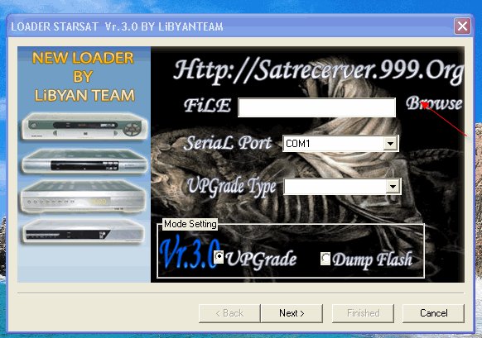Click the greyed-out < Back button

(x=229, y=313)
